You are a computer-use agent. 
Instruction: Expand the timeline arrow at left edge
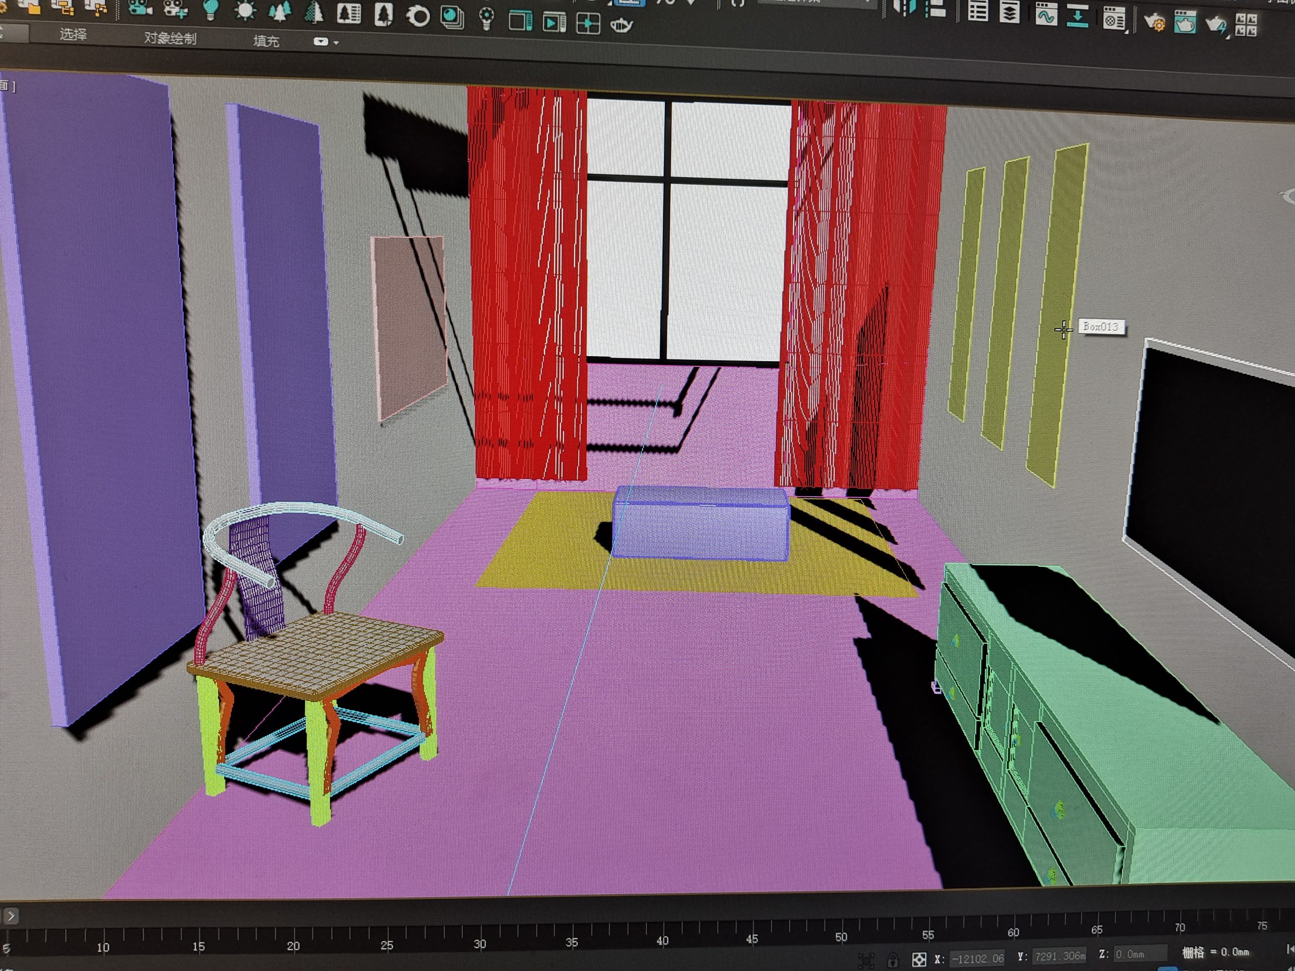tap(11, 915)
